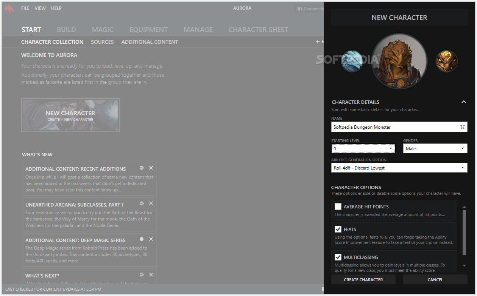Dismiss the Recent Additions news card
The height and width of the screenshot is (296, 477).
point(151,168)
